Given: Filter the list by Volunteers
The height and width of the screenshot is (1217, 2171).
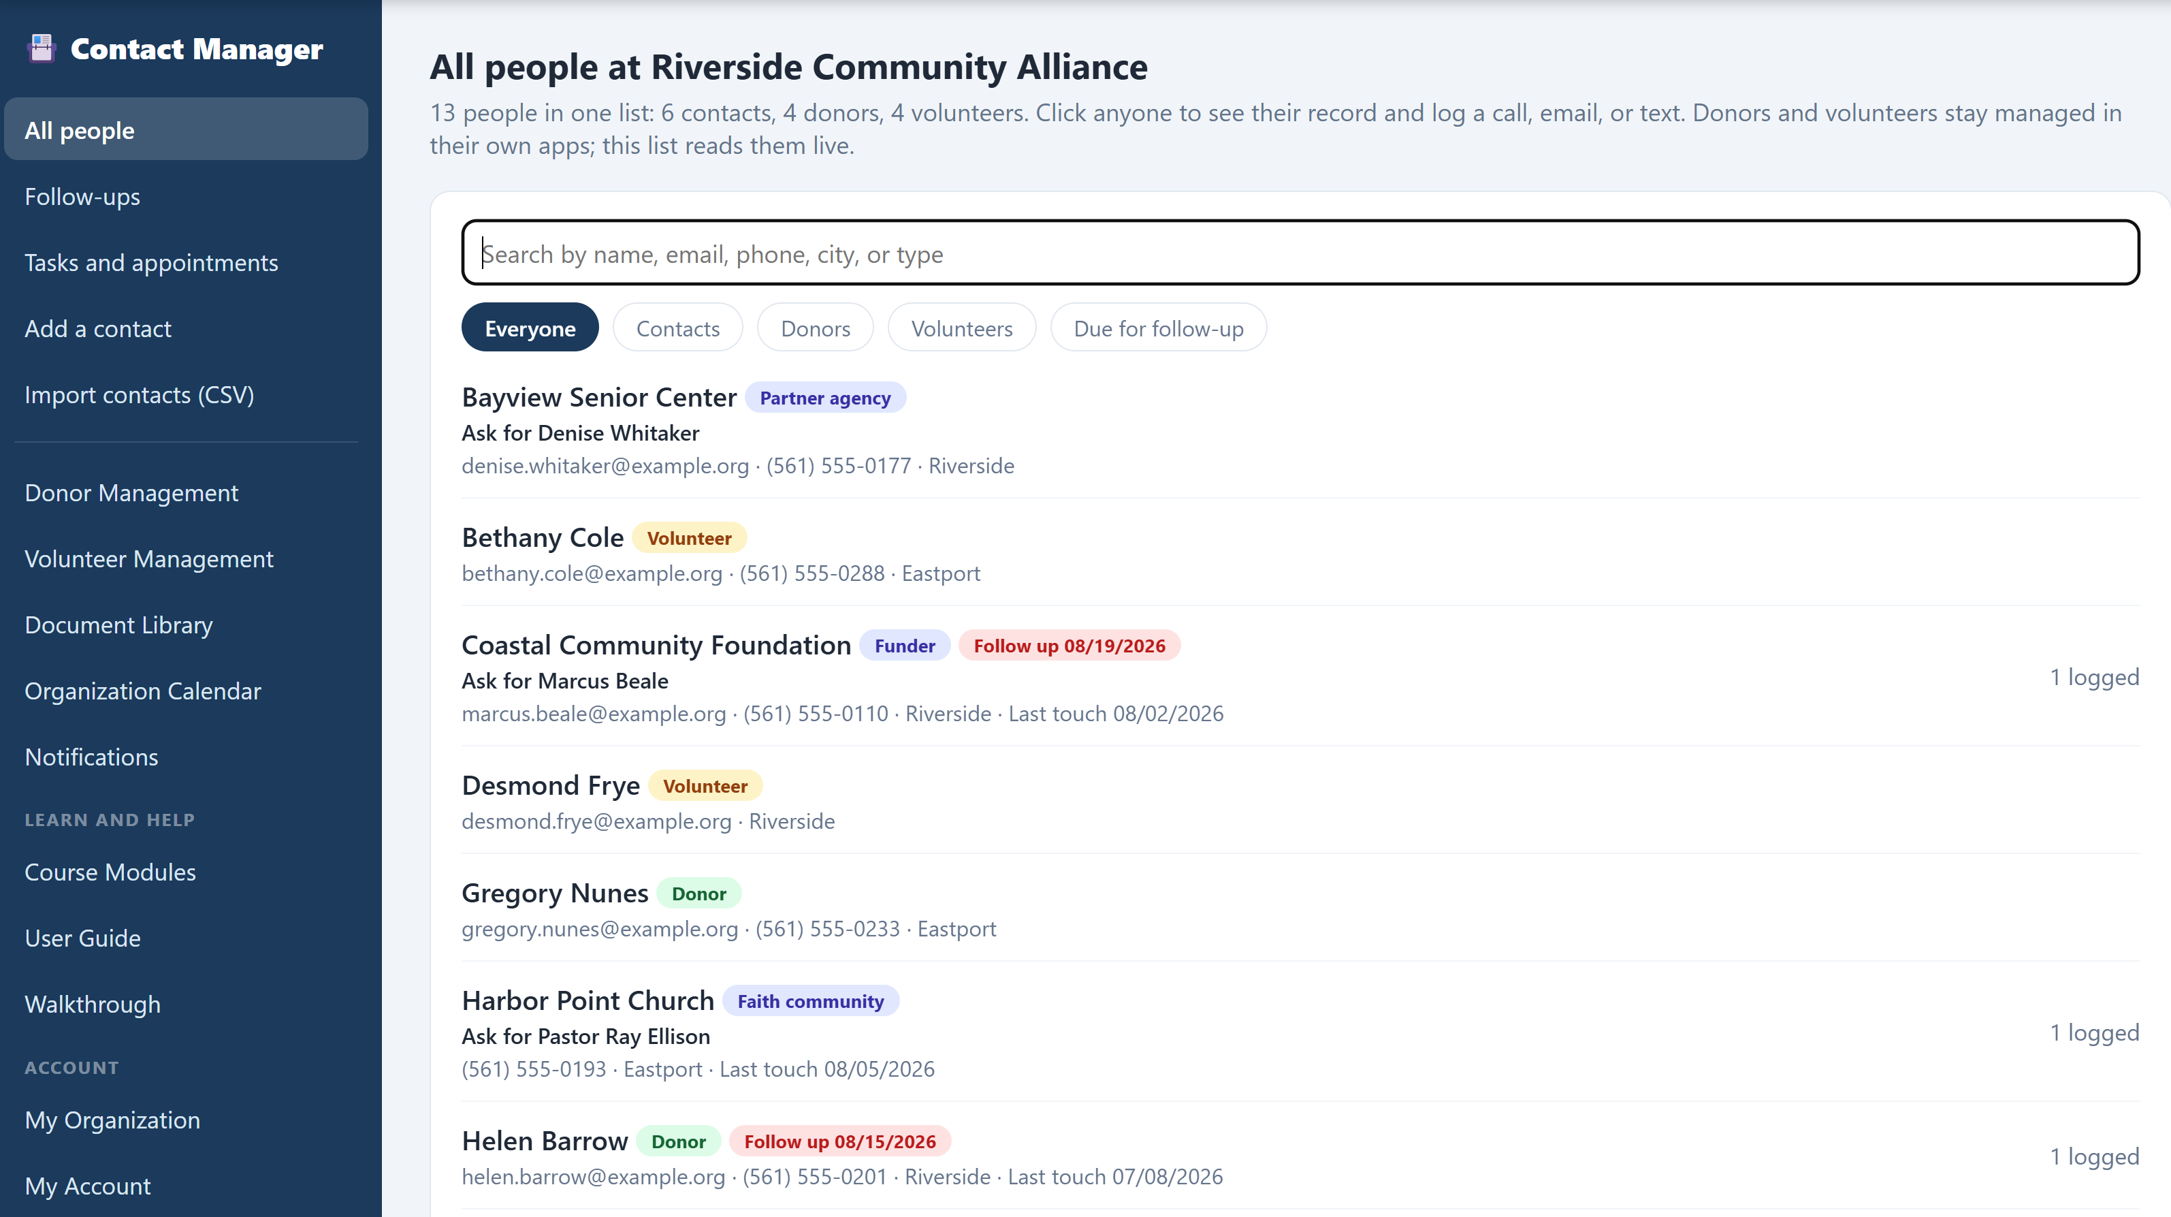Looking at the screenshot, I should click(x=962, y=328).
